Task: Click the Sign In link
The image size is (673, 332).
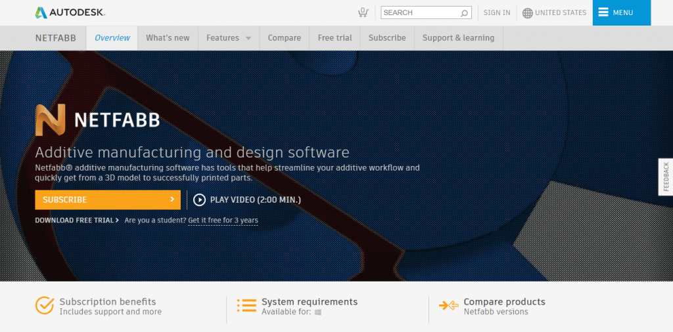Action: click(x=497, y=13)
